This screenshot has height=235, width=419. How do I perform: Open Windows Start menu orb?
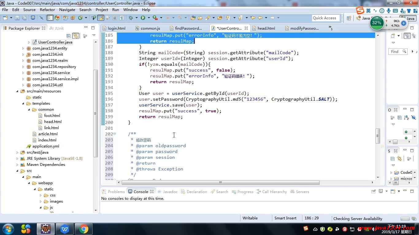click(x=8, y=229)
